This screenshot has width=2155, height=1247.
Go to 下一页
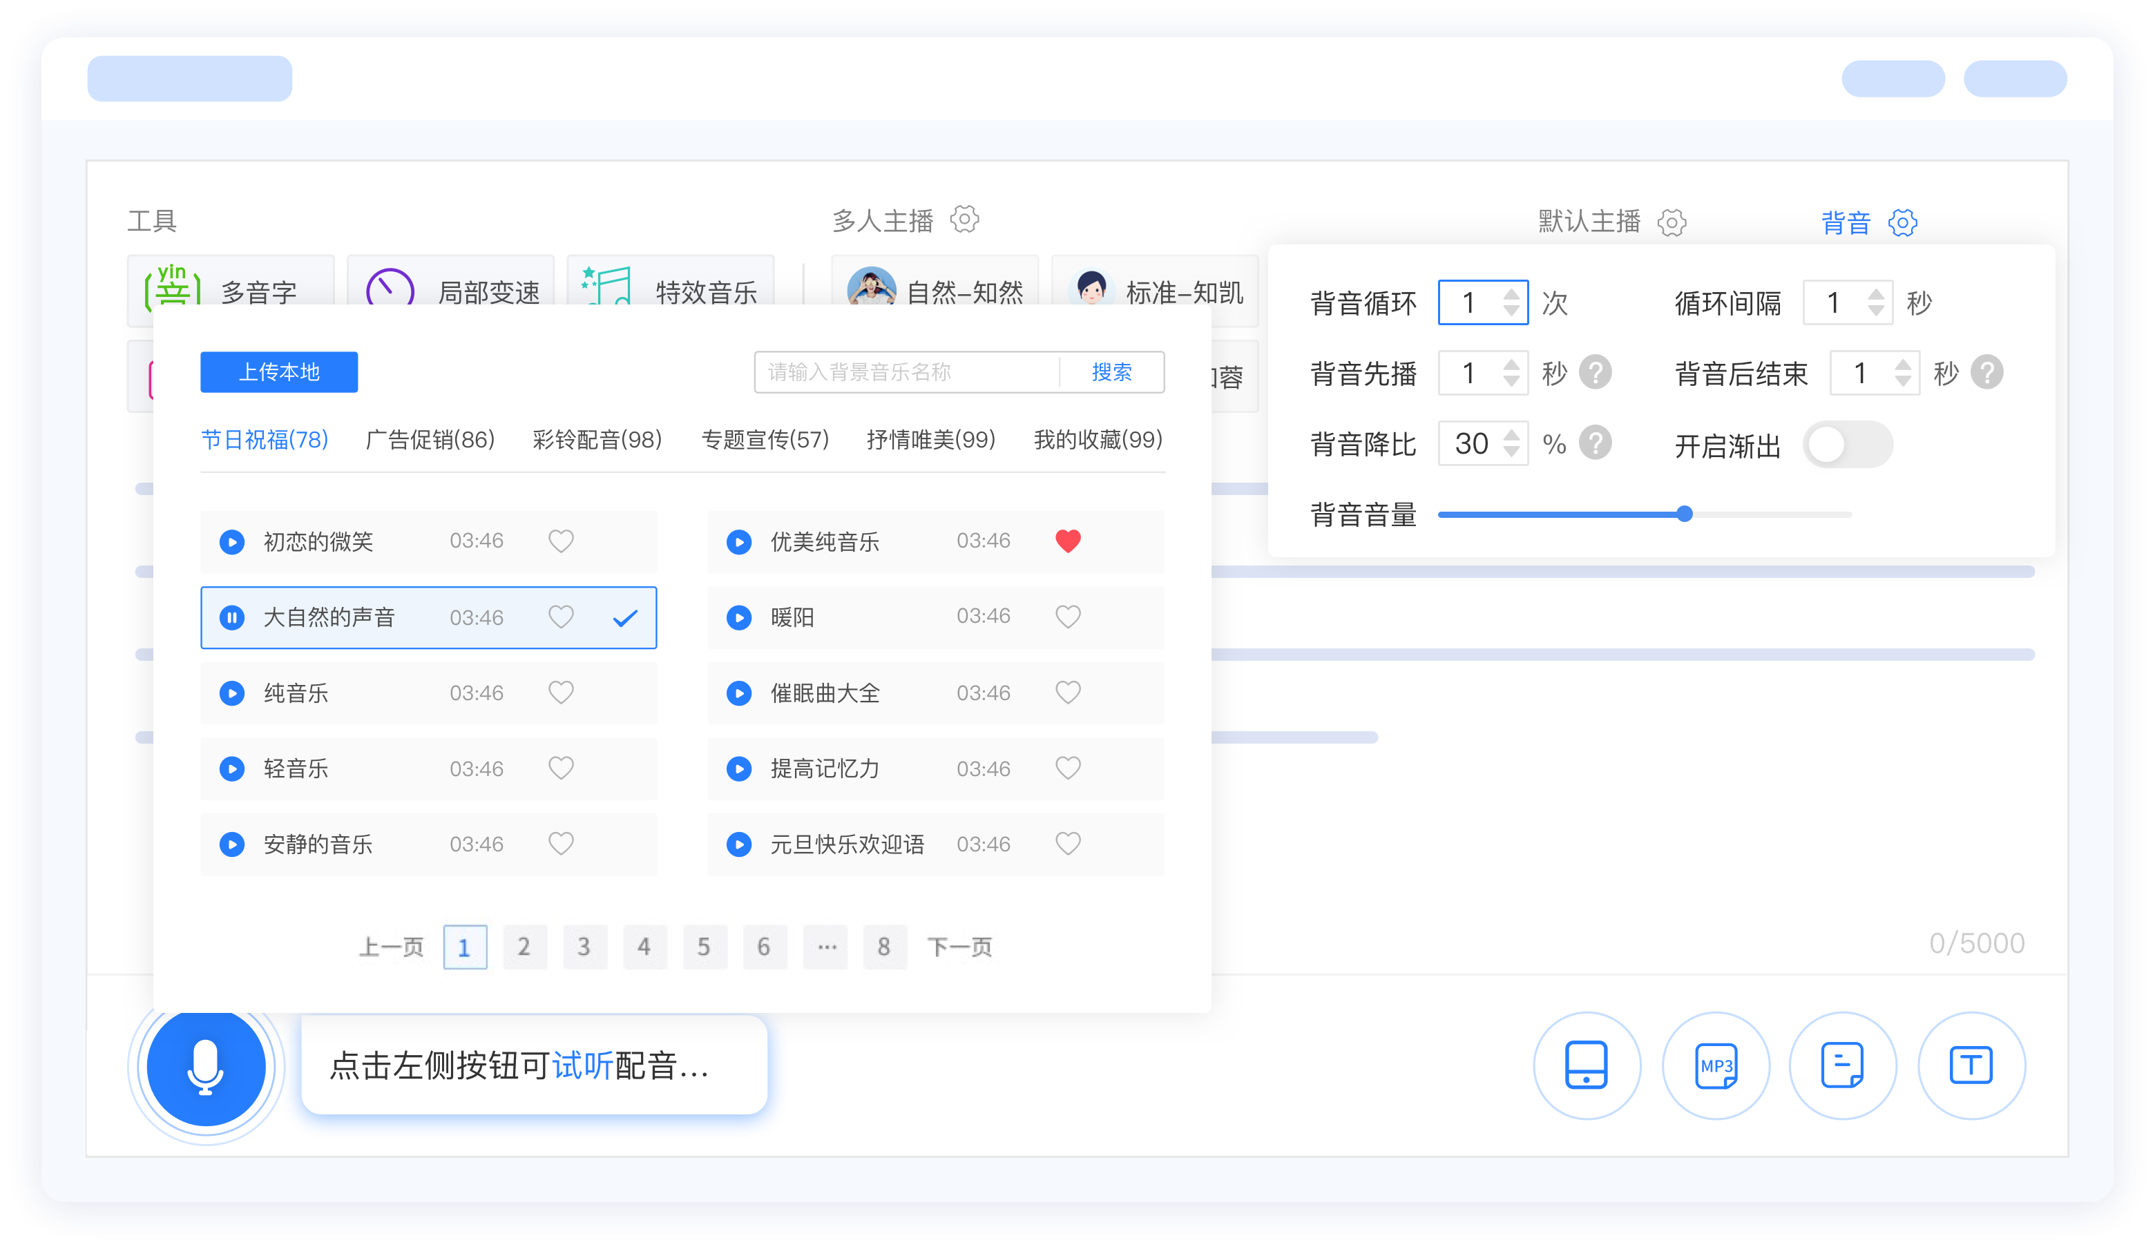959,947
